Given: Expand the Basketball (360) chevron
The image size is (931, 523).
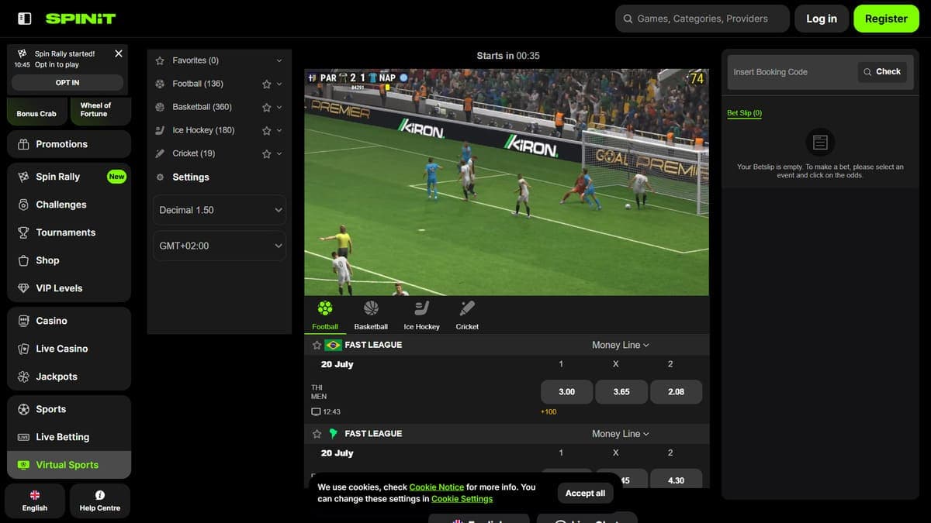Looking at the screenshot, I should (x=279, y=107).
